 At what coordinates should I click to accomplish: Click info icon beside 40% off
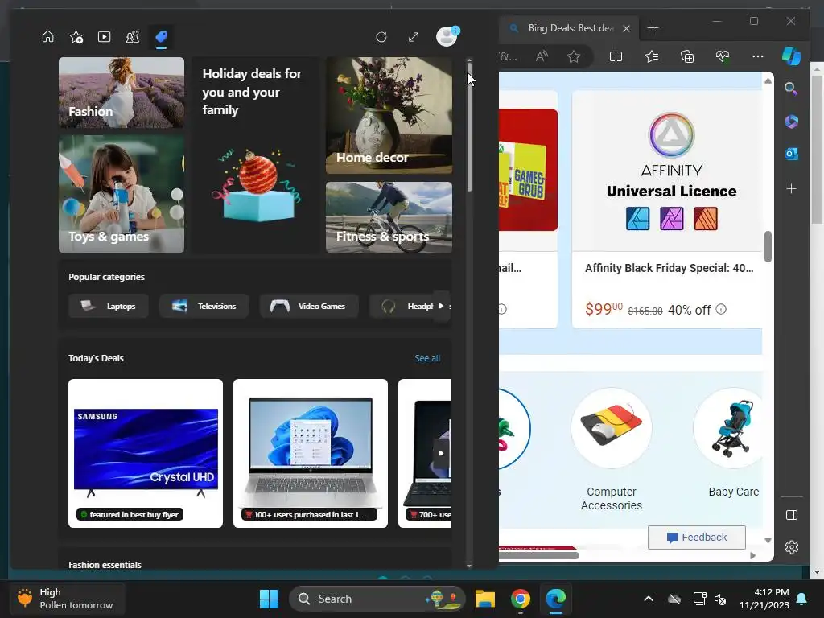coord(721,309)
